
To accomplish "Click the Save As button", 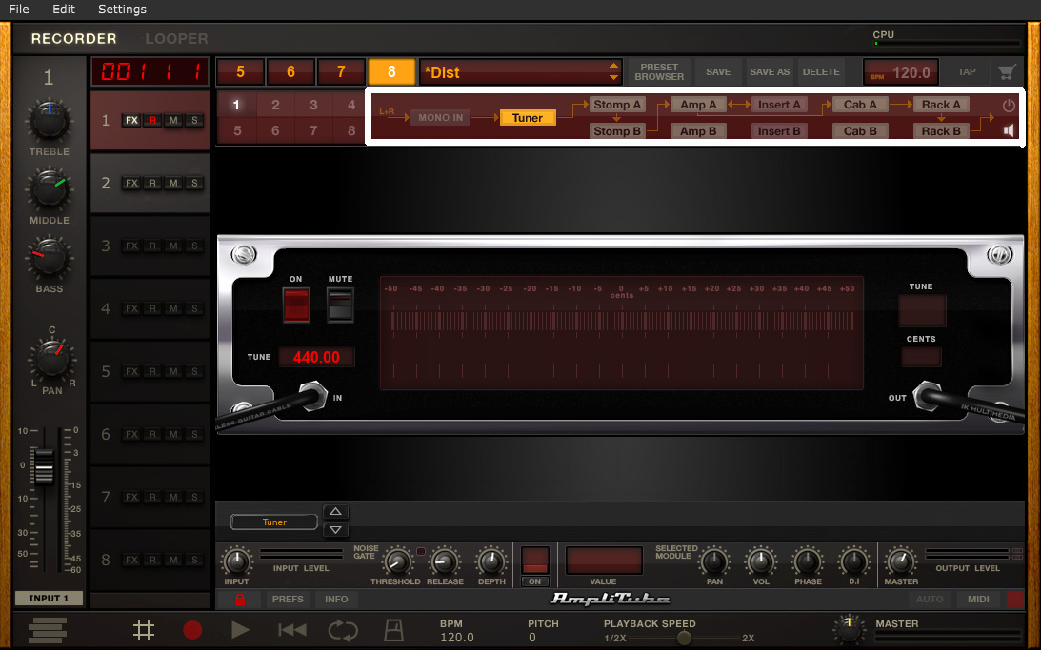I will pyautogui.click(x=770, y=71).
